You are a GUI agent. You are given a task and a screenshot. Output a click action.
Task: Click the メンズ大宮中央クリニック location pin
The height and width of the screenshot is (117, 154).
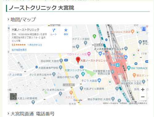126,48
